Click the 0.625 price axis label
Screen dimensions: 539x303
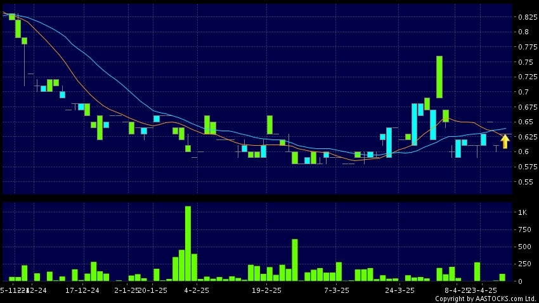pos(528,137)
